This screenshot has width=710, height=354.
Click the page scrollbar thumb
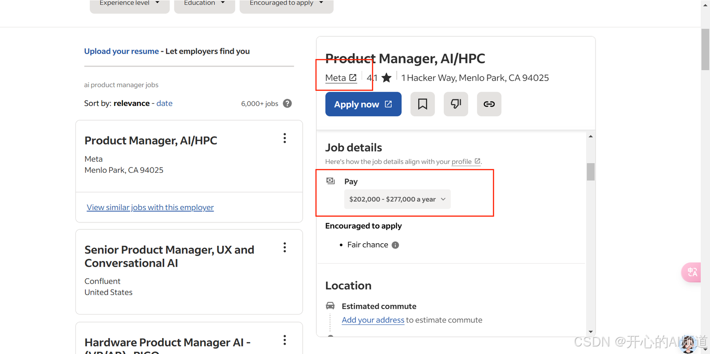(x=705, y=49)
